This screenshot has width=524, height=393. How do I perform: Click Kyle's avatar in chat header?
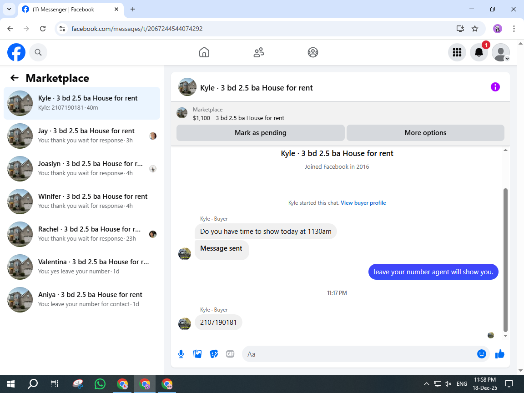pyautogui.click(x=187, y=87)
